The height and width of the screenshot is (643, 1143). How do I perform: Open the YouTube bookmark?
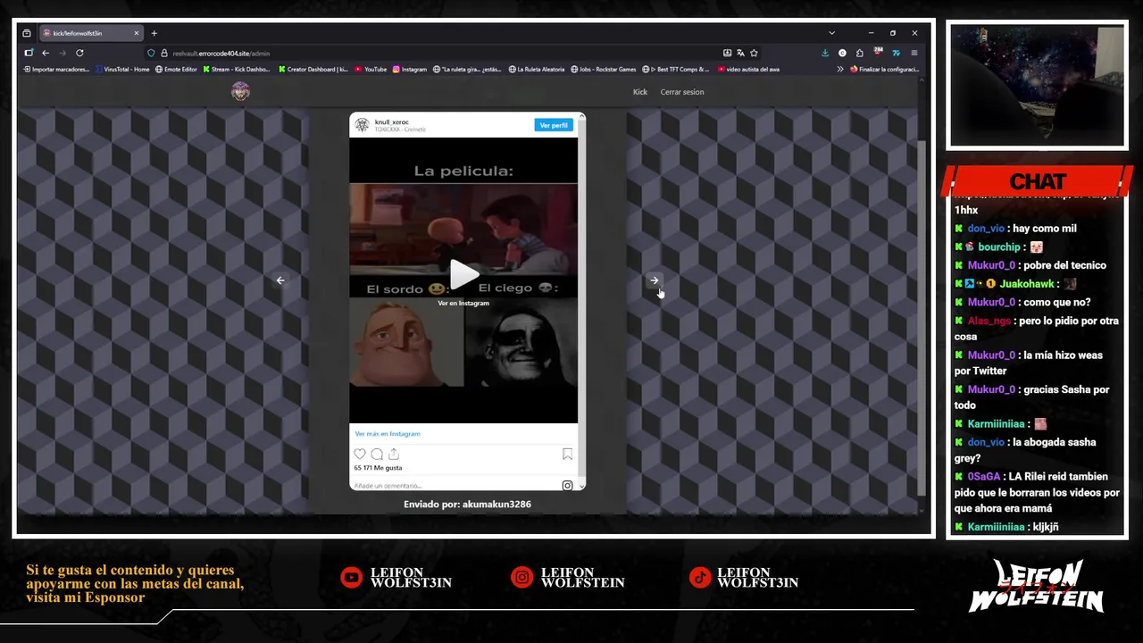371,69
